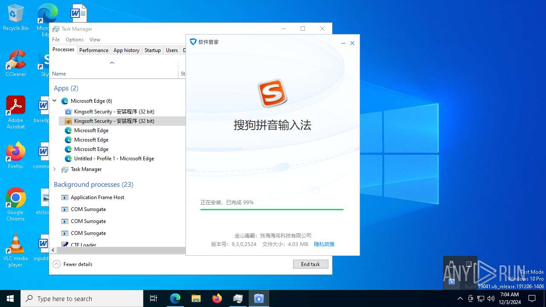Close the 软件管家 installer window
The image size is (546, 307).
click(x=352, y=43)
